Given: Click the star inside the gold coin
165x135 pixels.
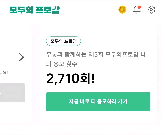Looking at the screenshot, I should click(x=122, y=10).
